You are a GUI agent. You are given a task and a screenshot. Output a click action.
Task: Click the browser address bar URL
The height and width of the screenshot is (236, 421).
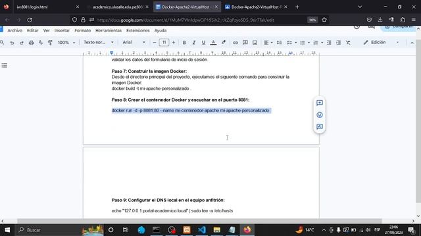pyautogui.click(x=186, y=20)
